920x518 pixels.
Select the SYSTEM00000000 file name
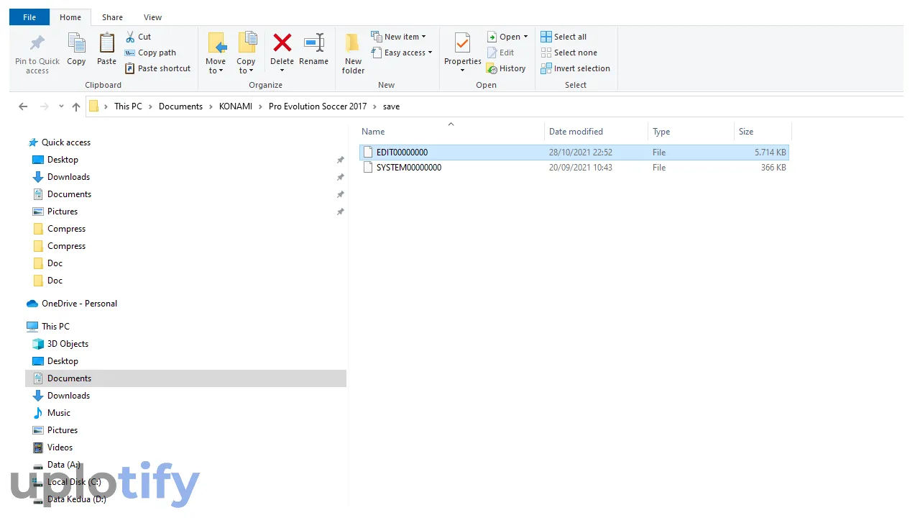pyautogui.click(x=409, y=168)
